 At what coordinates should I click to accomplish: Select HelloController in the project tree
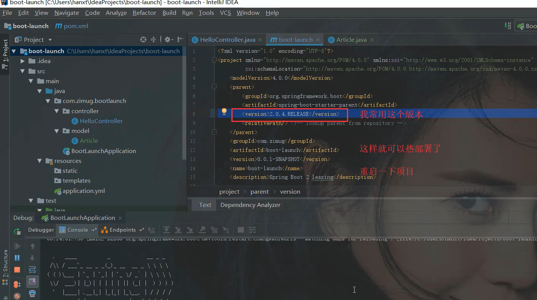pyautogui.click(x=101, y=121)
